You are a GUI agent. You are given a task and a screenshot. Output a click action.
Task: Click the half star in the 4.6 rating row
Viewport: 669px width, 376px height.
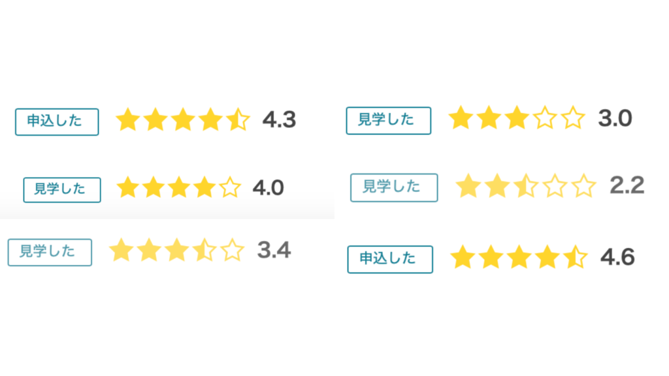pyautogui.click(x=574, y=257)
